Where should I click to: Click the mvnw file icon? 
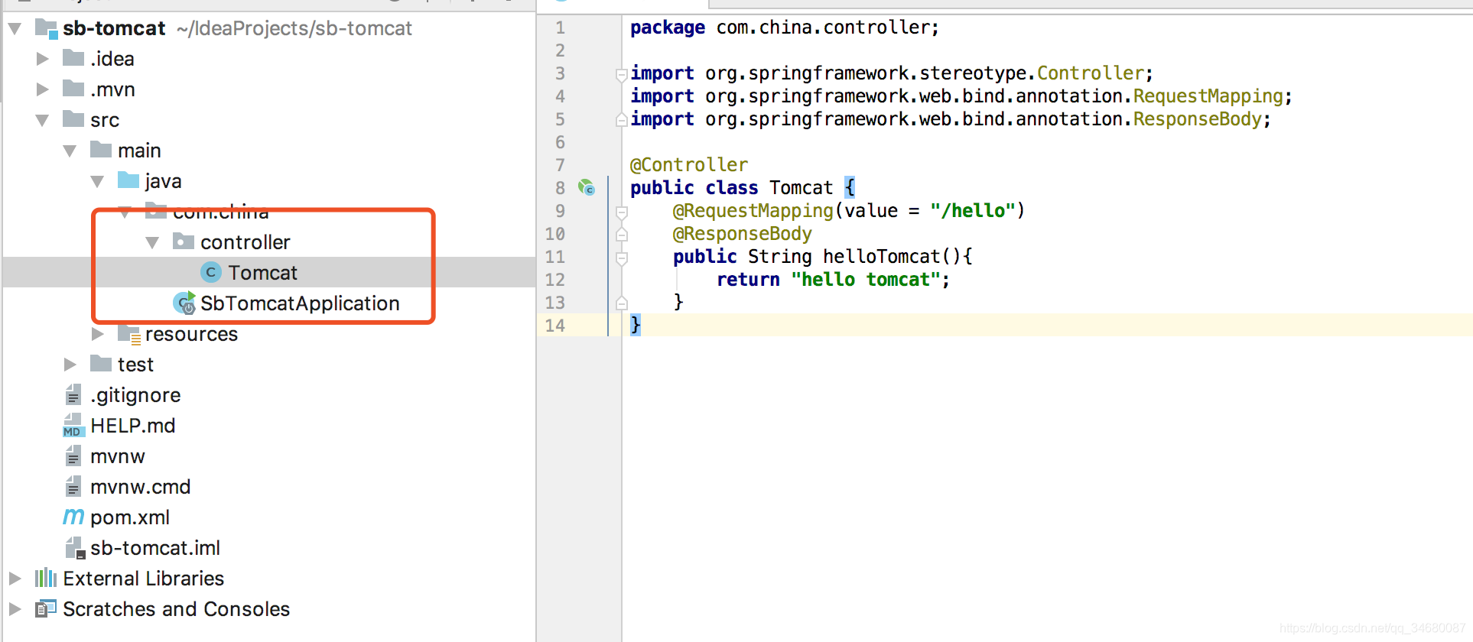click(73, 456)
